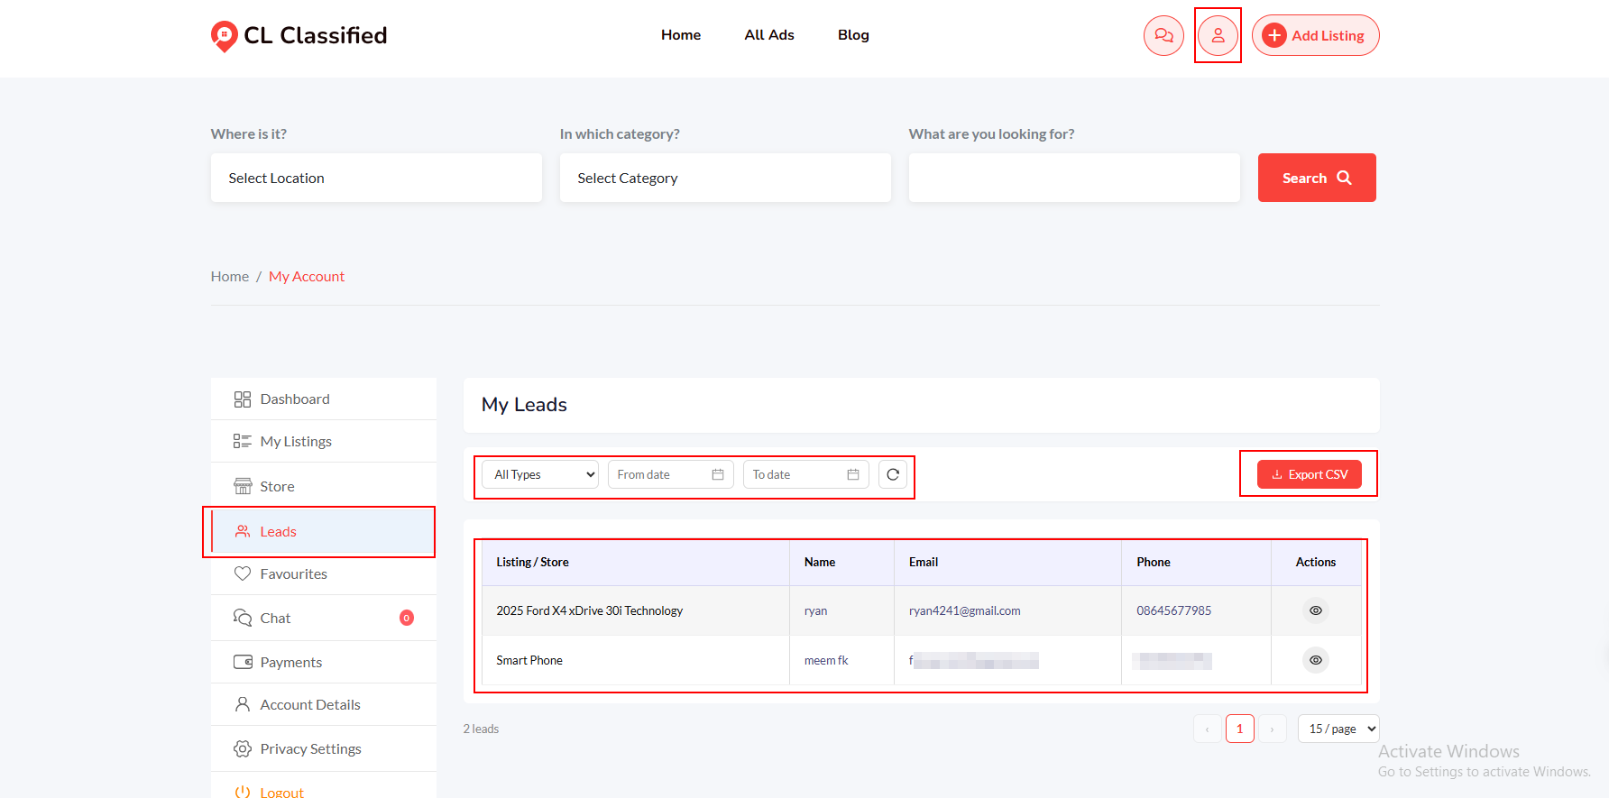This screenshot has width=1609, height=798.
Task: Click the From date field
Action: [671, 474]
